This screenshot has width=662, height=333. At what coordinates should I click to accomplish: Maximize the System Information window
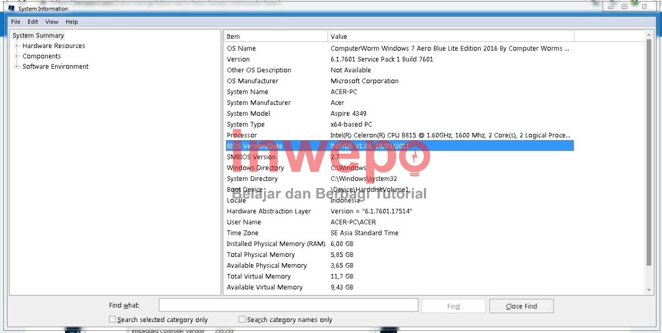pos(625,7)
